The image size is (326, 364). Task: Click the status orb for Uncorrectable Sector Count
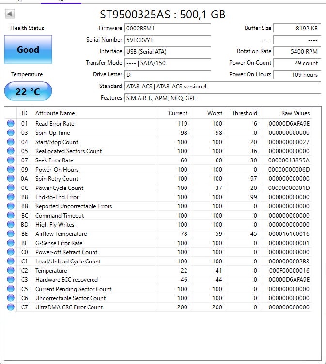(11, 298)
